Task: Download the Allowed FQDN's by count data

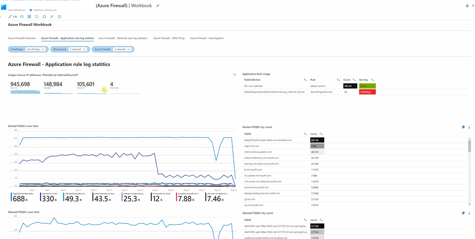Action: point(469,213)
